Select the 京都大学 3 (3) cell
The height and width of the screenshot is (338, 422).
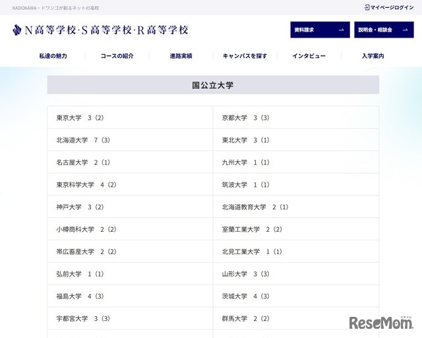tap(296, 118)
